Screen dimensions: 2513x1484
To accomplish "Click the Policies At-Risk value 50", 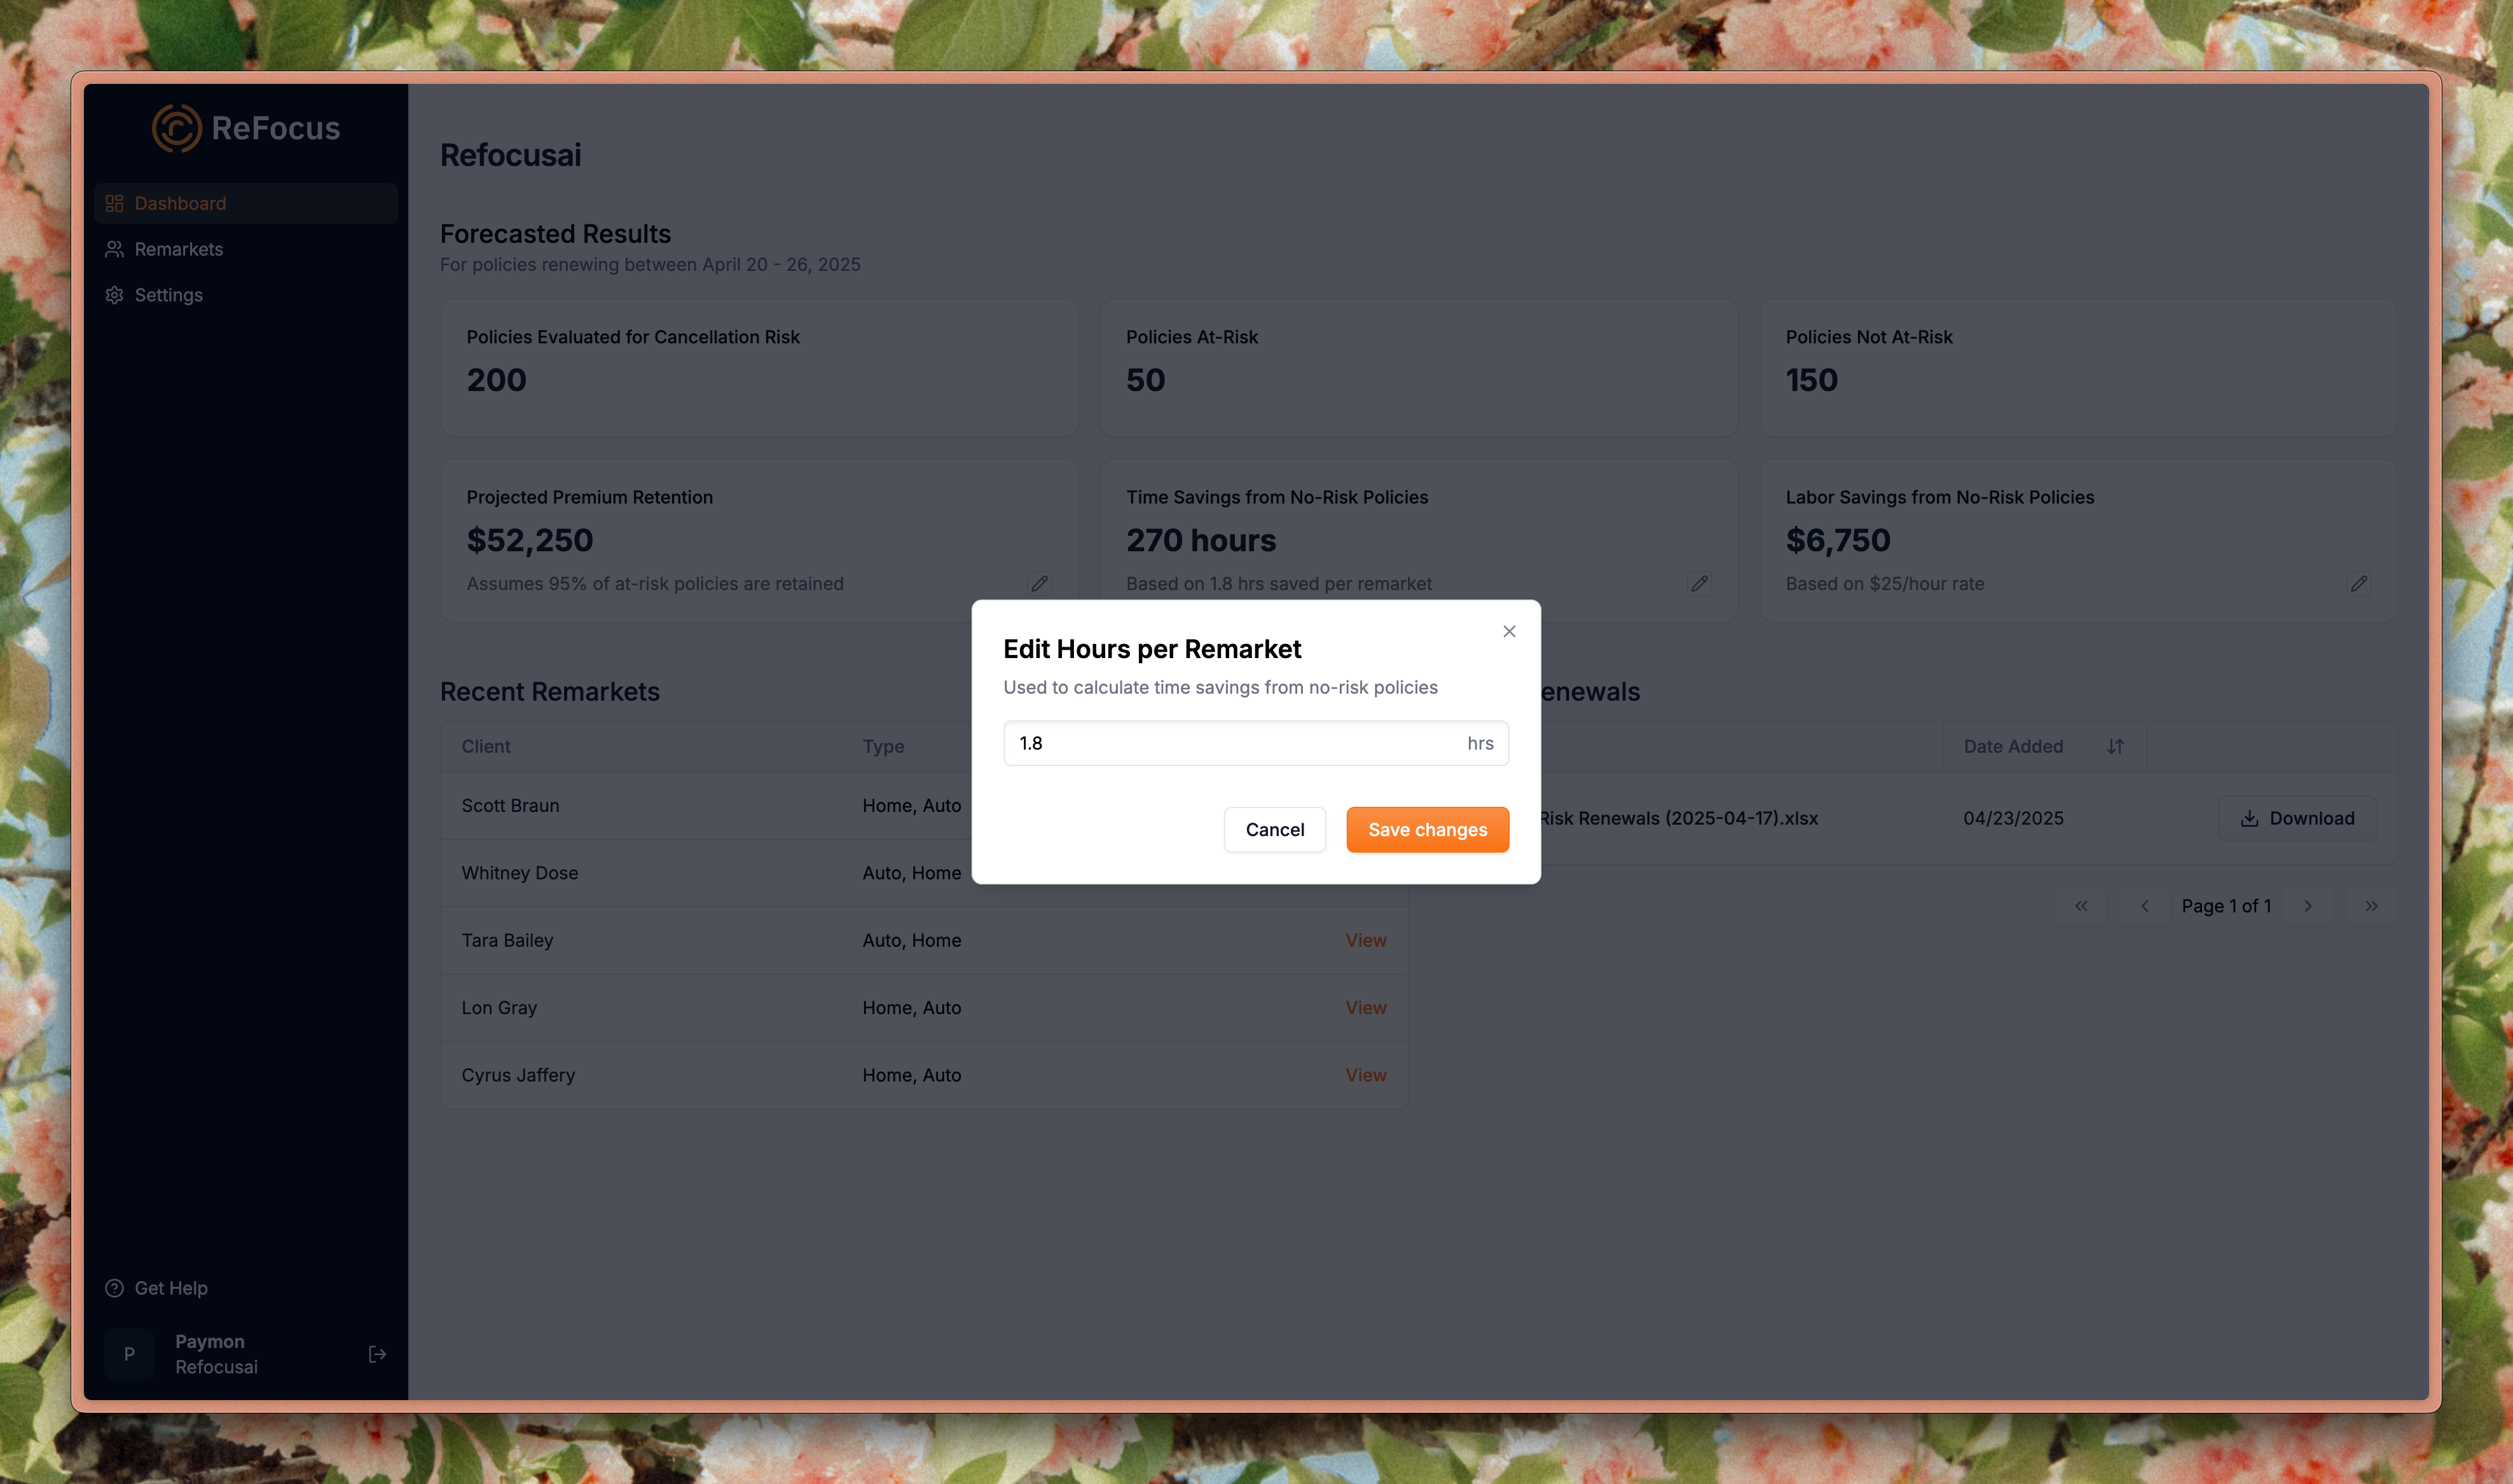I will (x=1145, y=380).
